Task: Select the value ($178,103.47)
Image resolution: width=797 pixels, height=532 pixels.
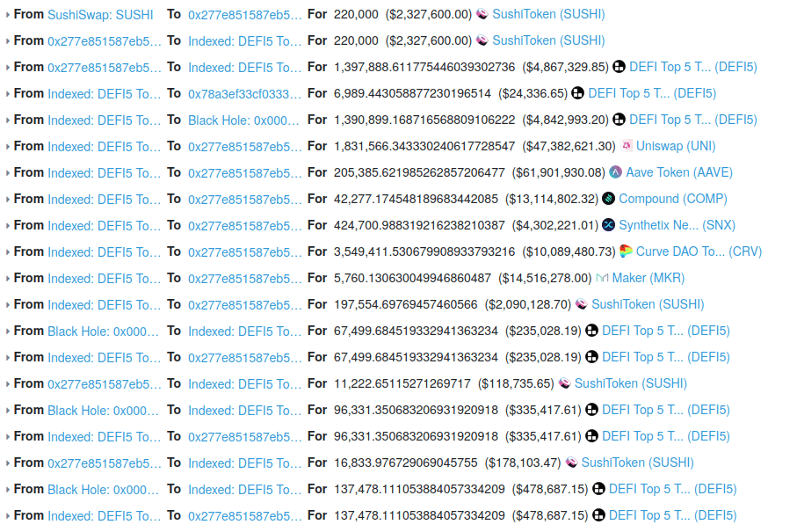Action: coord(523,463)
